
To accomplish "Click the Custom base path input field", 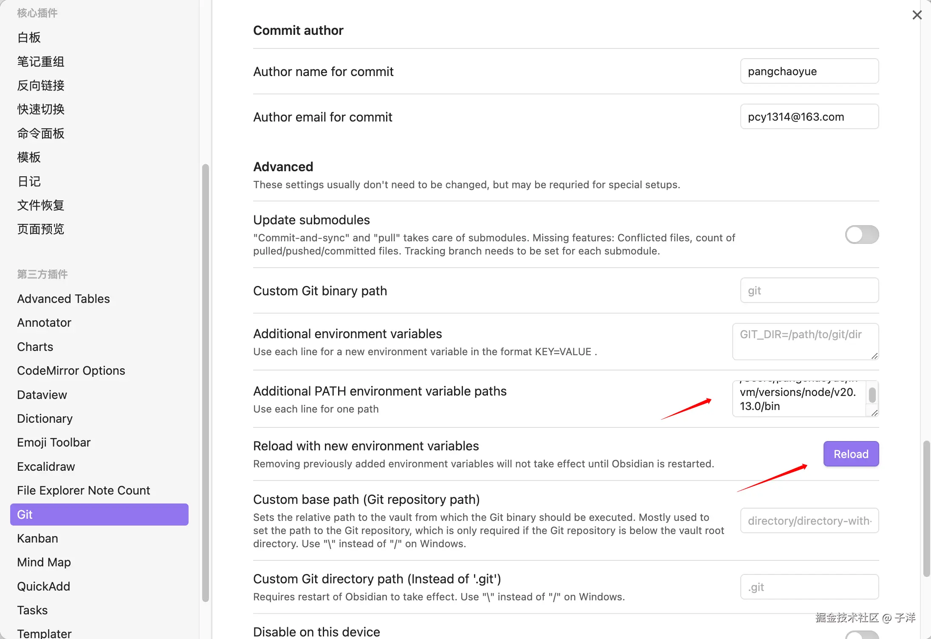I will [x=809, y=520].
